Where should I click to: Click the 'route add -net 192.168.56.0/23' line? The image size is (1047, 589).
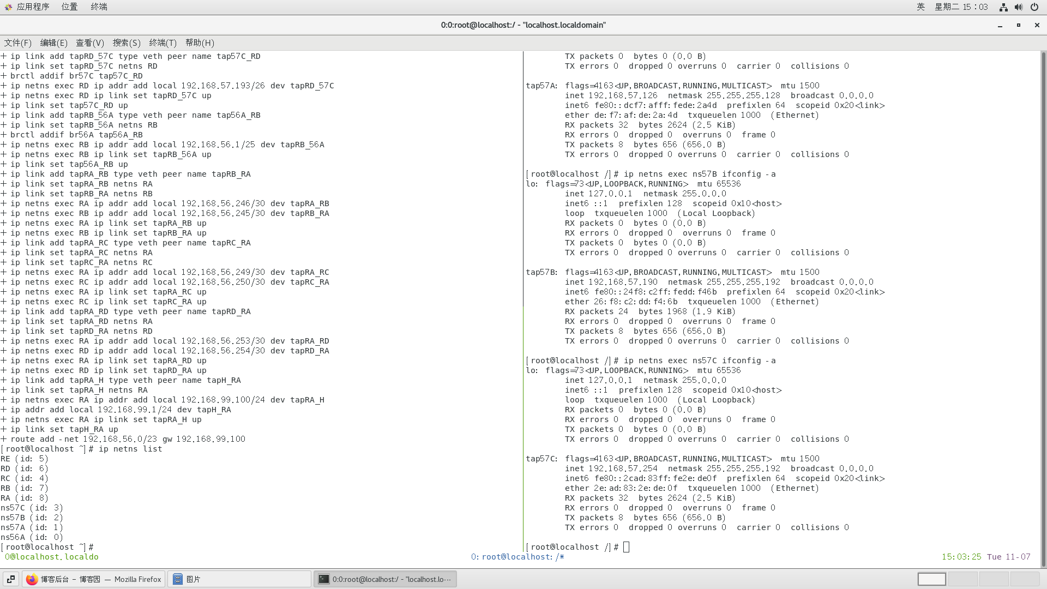click(123, 439)
